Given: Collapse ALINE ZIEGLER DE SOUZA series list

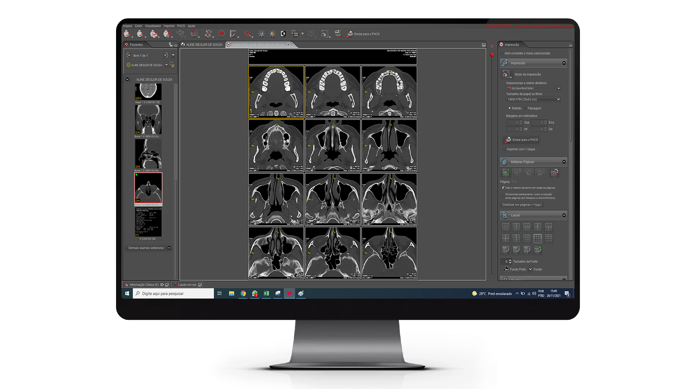Looking at the screenshot, I should pos(127,79).
